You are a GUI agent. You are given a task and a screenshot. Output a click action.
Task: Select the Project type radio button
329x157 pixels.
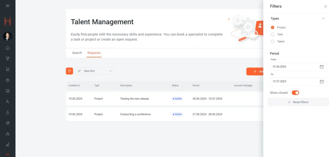click(x=272, y=28)
